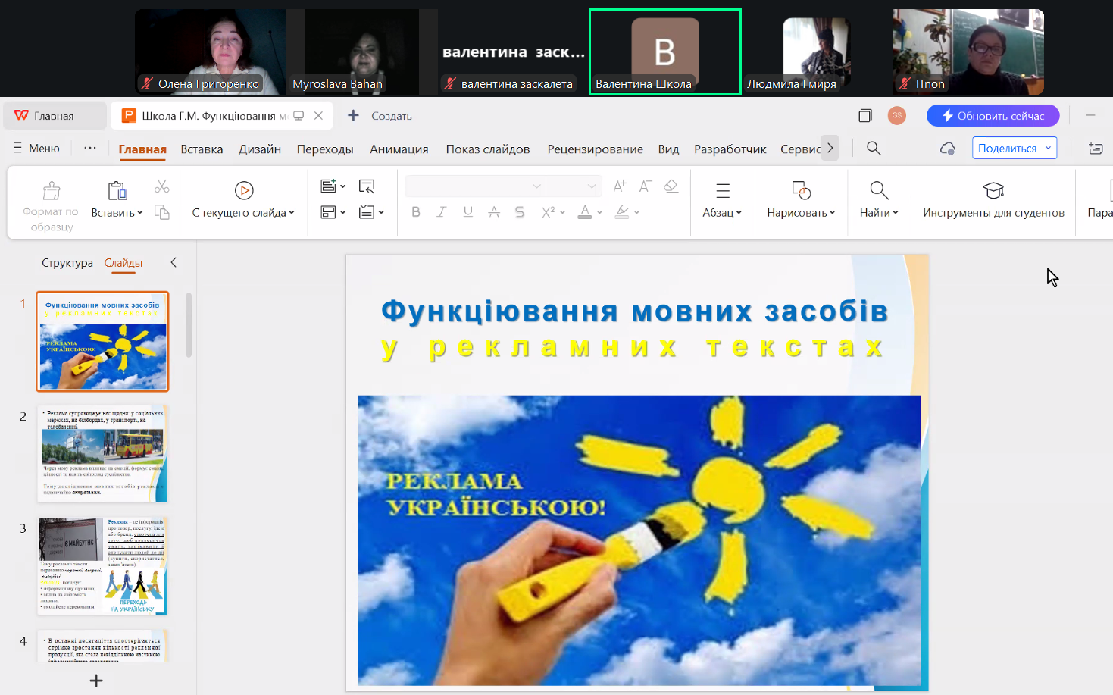The height and width of the screenshot is (695, 1113).
Task: Click the Bold formatting icon
Action: coord(416,212)
